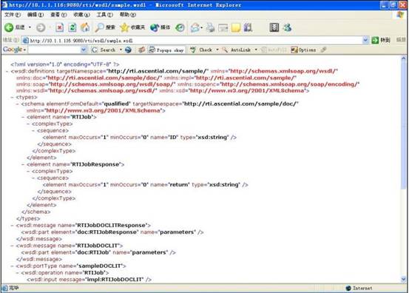Click scrollbar down arrow
409x293 pixels.
404,280
